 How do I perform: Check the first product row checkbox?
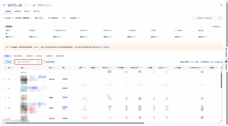point(5,80)
